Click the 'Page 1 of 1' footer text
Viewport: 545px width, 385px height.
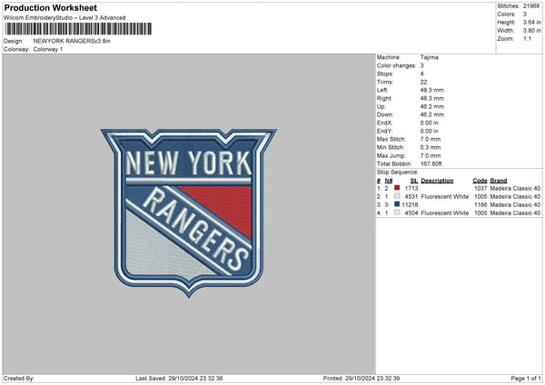526,379
